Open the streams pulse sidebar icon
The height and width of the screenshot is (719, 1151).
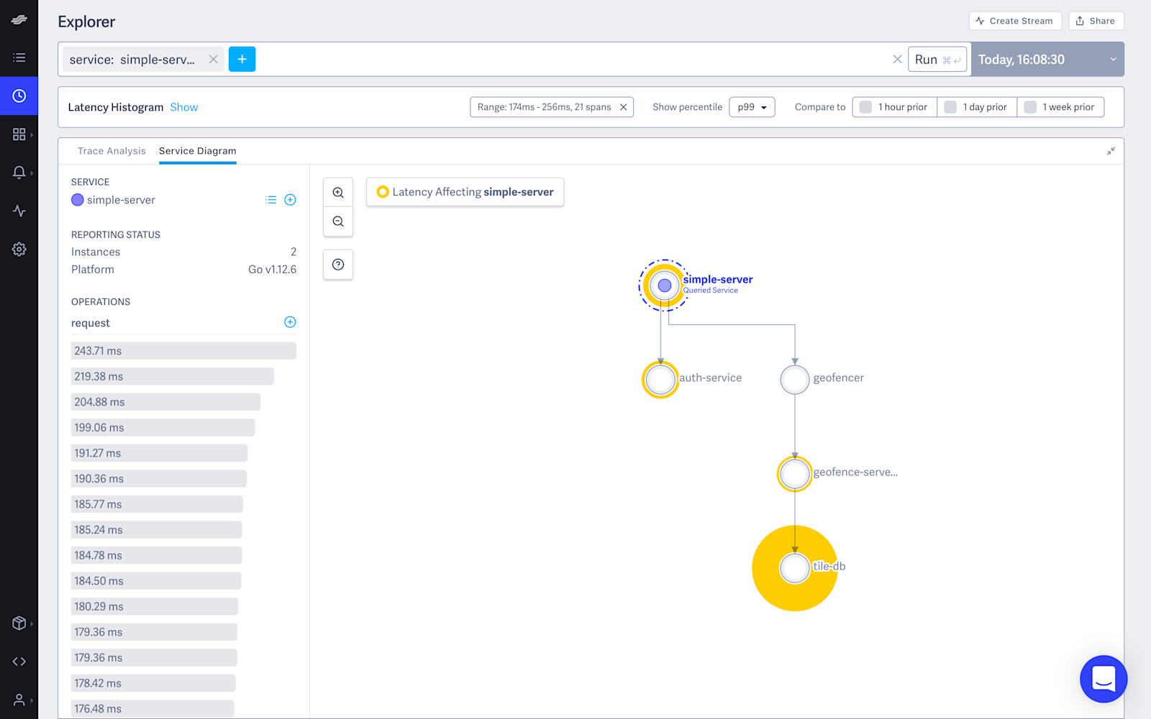[x=19, y=211]
